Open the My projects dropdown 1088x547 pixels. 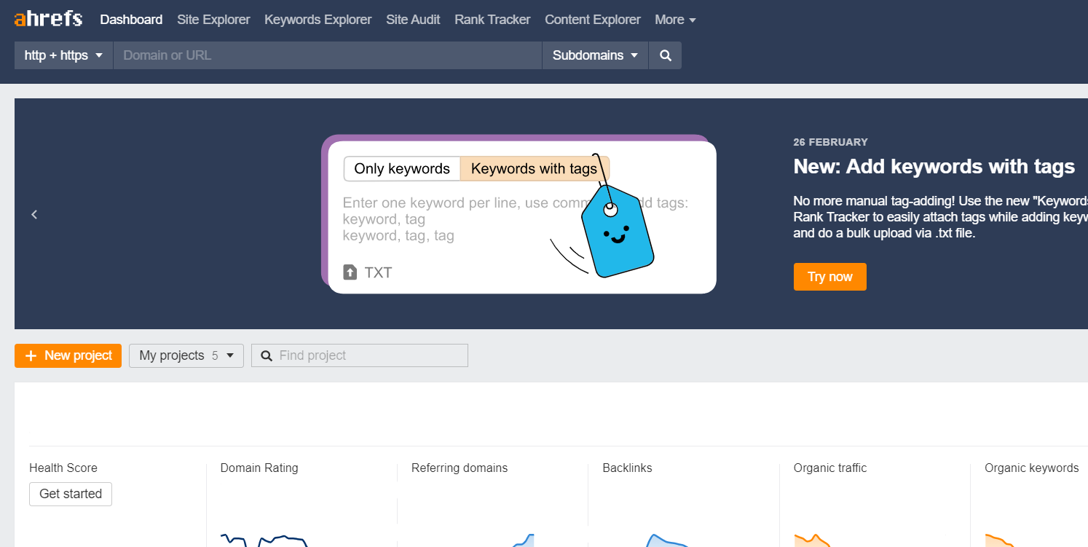[x=186, y=355]
